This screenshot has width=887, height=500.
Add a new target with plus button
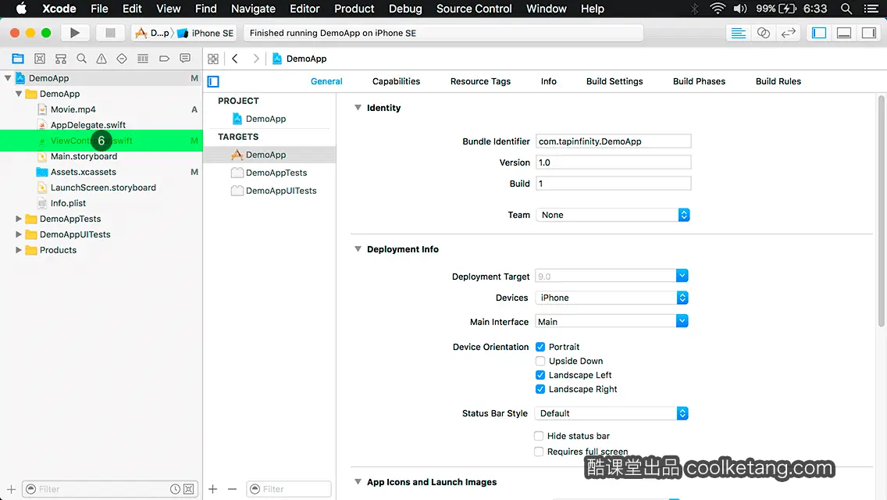[x=212, y=489]
